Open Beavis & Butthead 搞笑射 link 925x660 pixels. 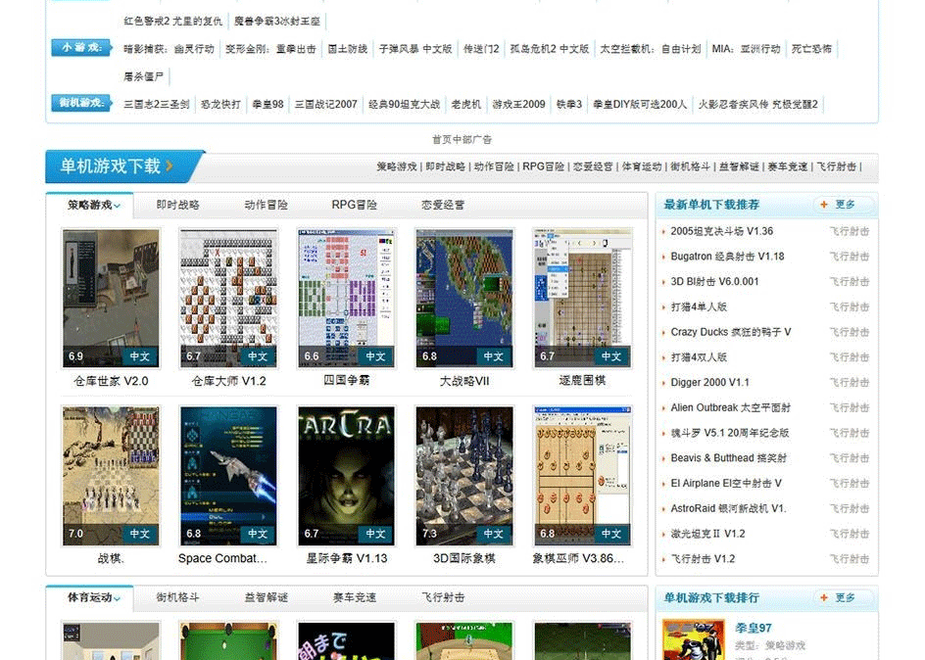[x=729, y=458]
